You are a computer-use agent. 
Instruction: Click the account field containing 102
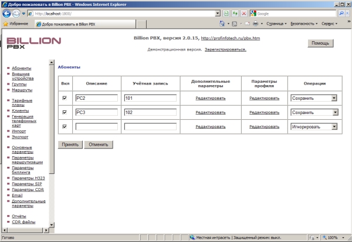(x=150, y=112)
